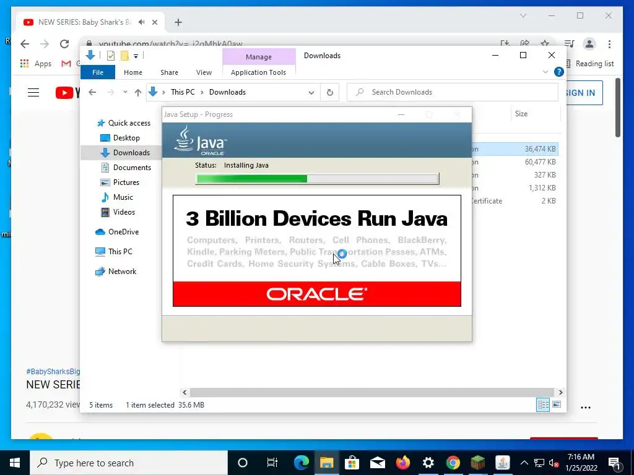
Task: Click the network tray icon
Action: 539,463
